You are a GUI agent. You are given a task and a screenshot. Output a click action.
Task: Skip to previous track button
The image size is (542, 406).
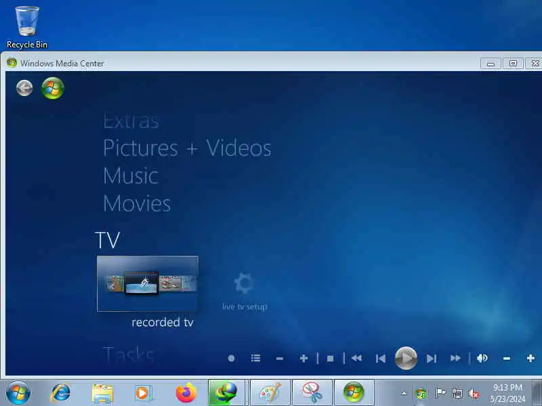(381, 359)
